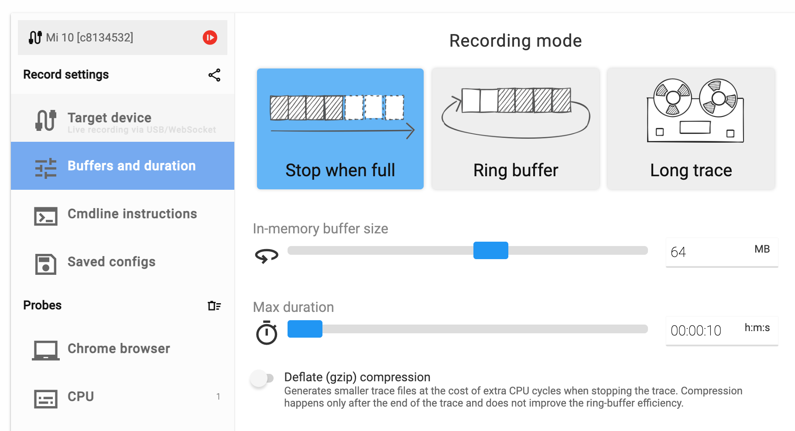This screenshot has height=431, width=795.
Task: Enable Deflate (gzip) compression toggle
Action: coord(262,378)
